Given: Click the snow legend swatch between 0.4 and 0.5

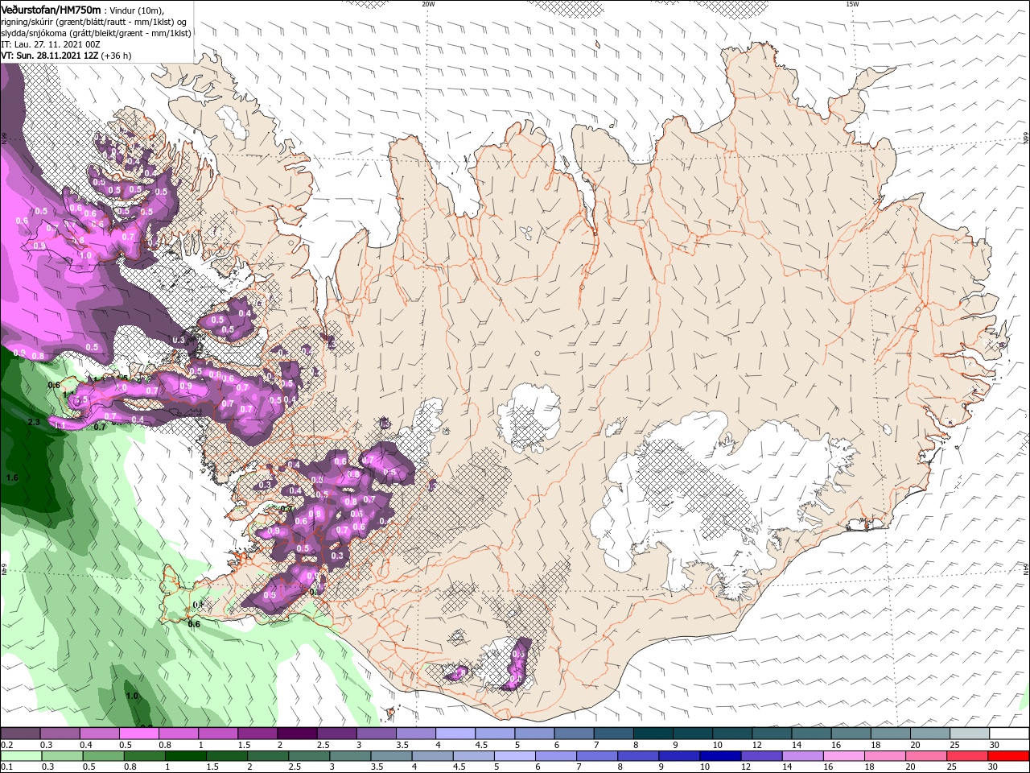Looking at the screenshot, I should click(x=99, y=734).
